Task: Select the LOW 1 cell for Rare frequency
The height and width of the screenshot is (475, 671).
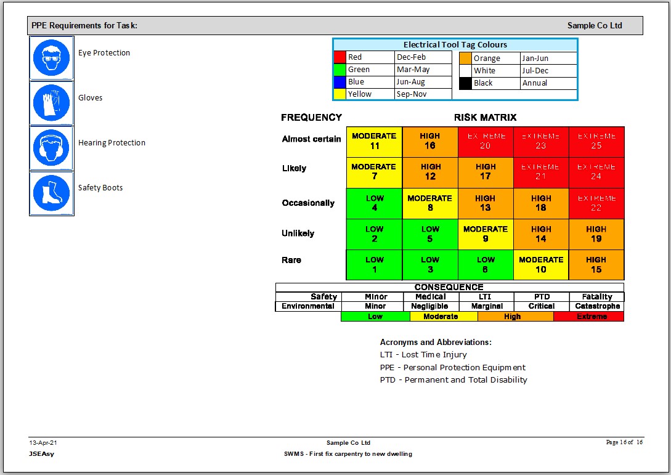Action: pyautogui.click(x=374, y=264)
